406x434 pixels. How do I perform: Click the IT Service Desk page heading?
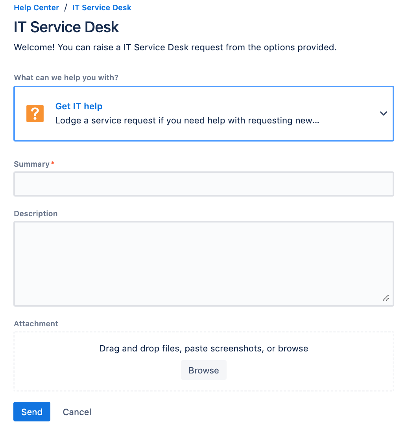66,27
